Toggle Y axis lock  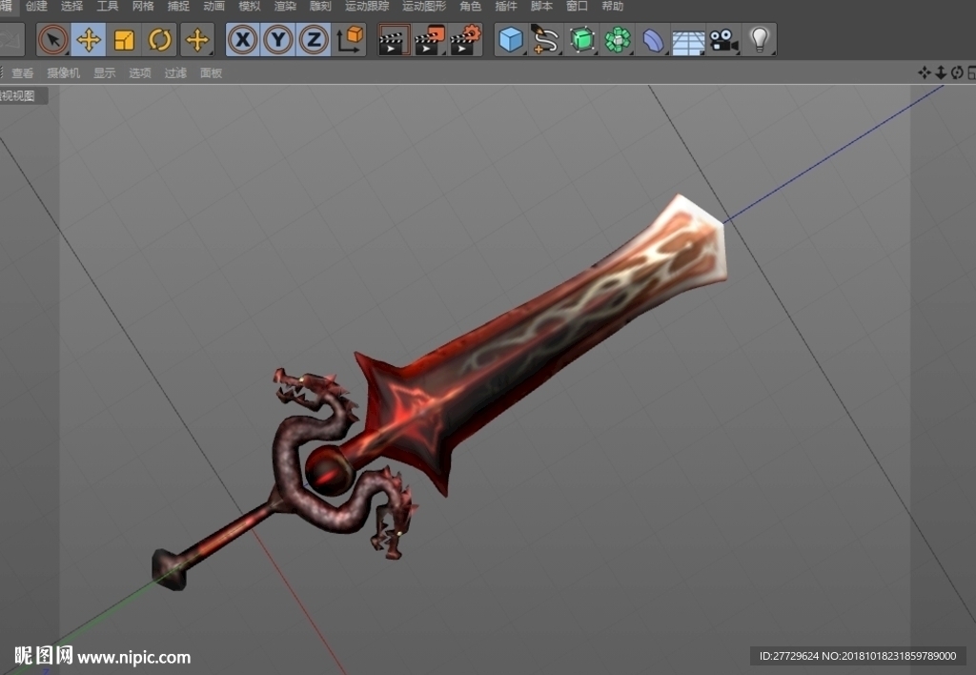coord(278,40)
